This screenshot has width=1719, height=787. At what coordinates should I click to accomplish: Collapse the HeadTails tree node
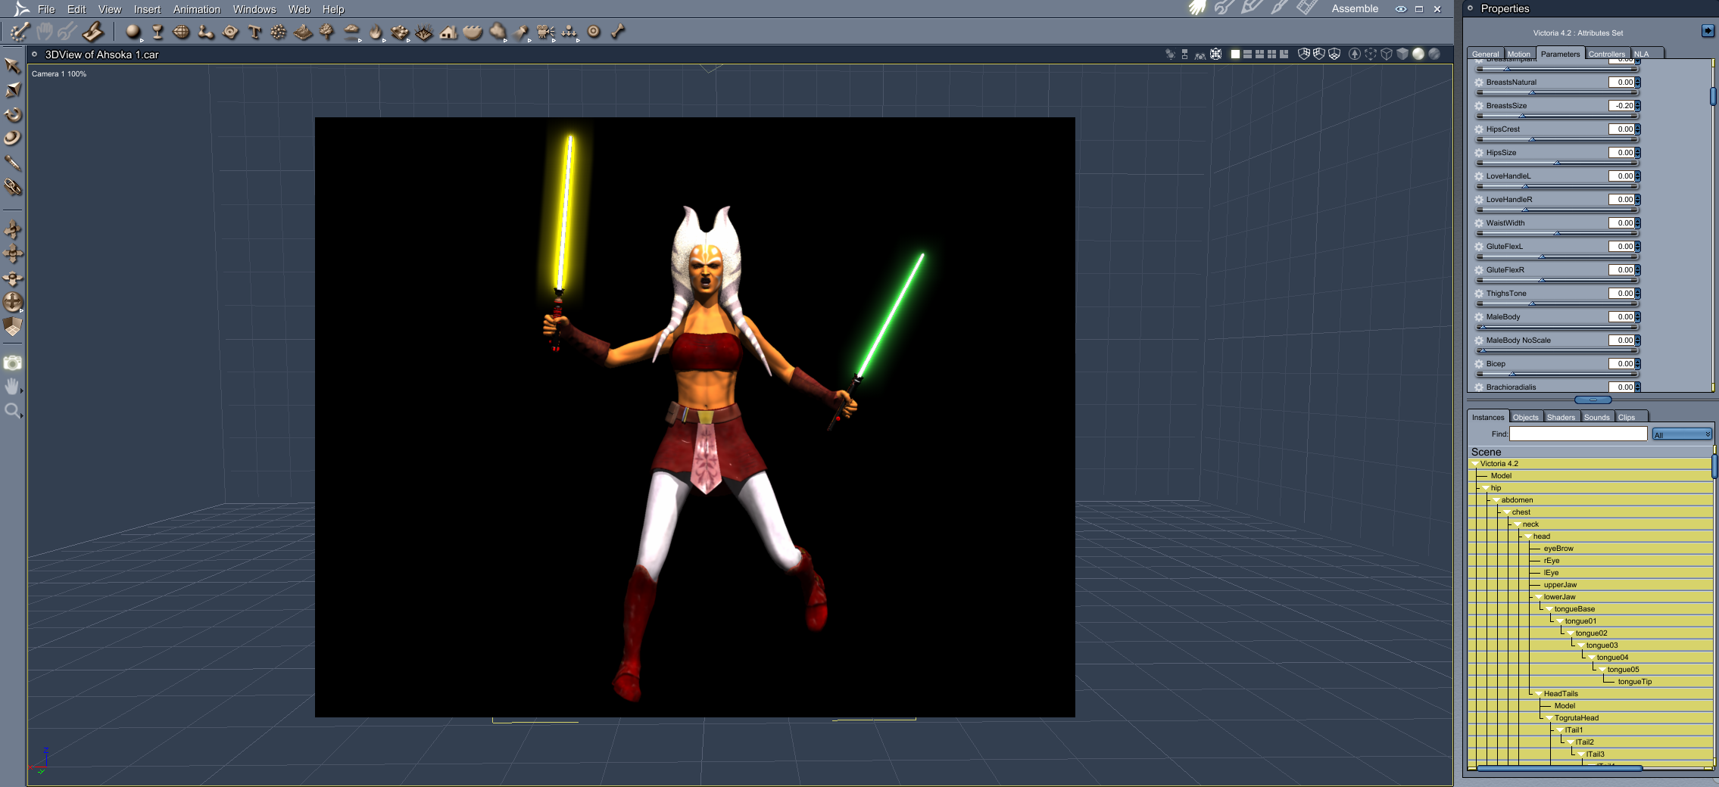(x=1539, y=694)
